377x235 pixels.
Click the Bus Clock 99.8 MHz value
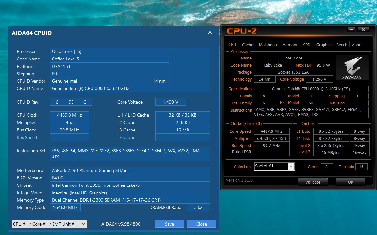69,130
